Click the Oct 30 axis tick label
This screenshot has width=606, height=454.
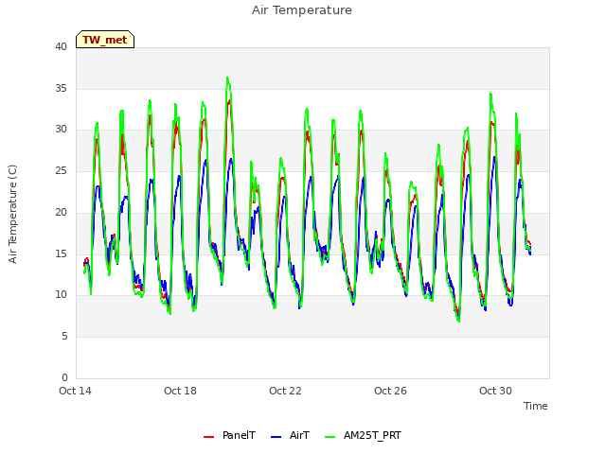click(495, 391)
